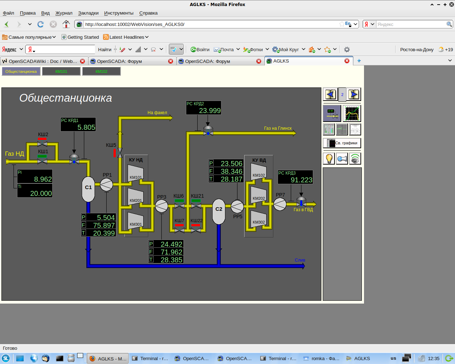Click the localhost URL address field
The width and height of the screenshot is (455, 364).
(210, 24)
